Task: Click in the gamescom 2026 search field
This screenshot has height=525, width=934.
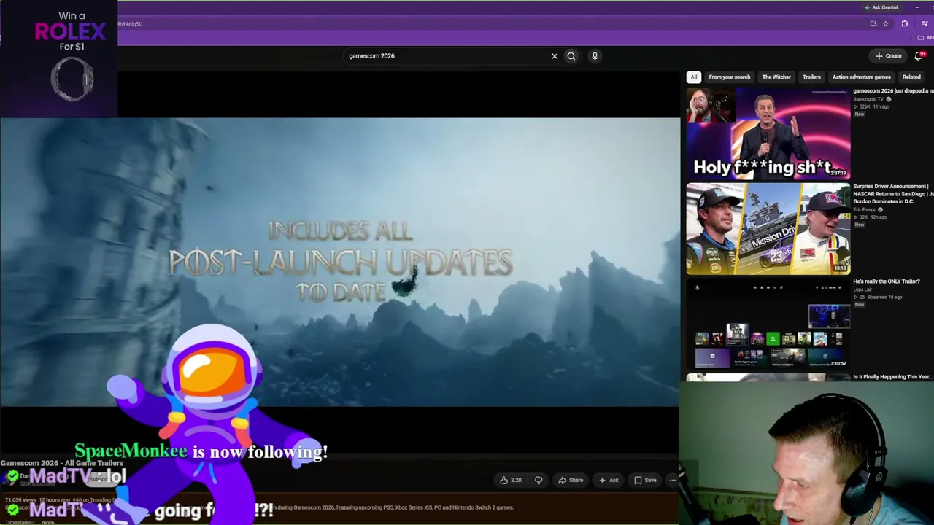Action: 445,56
